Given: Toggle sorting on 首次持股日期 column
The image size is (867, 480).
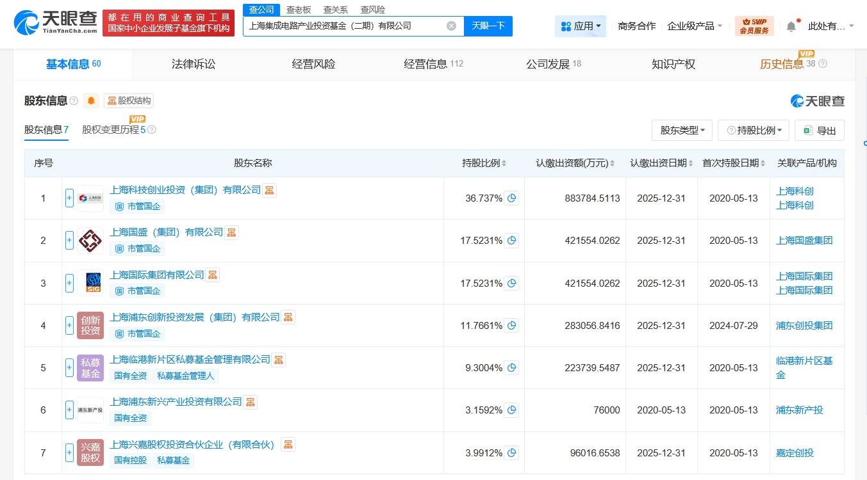Looking at the screenshot, I should click(764, 164).
